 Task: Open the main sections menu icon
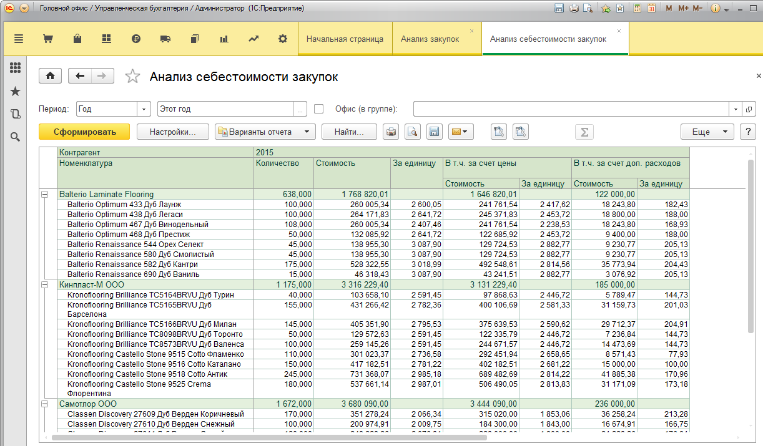pos(18,39)
